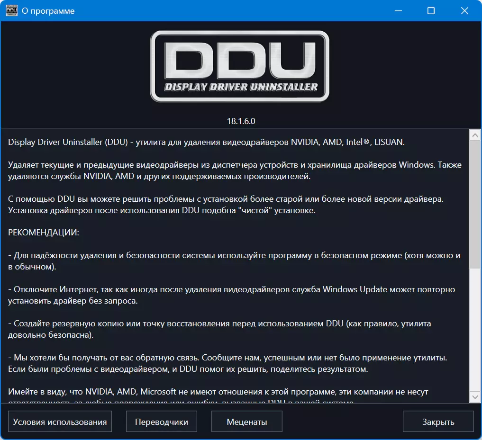Click the DDU app icon in the title bar
This screenshot has height=440, width=482.
(x=12, y=10)
